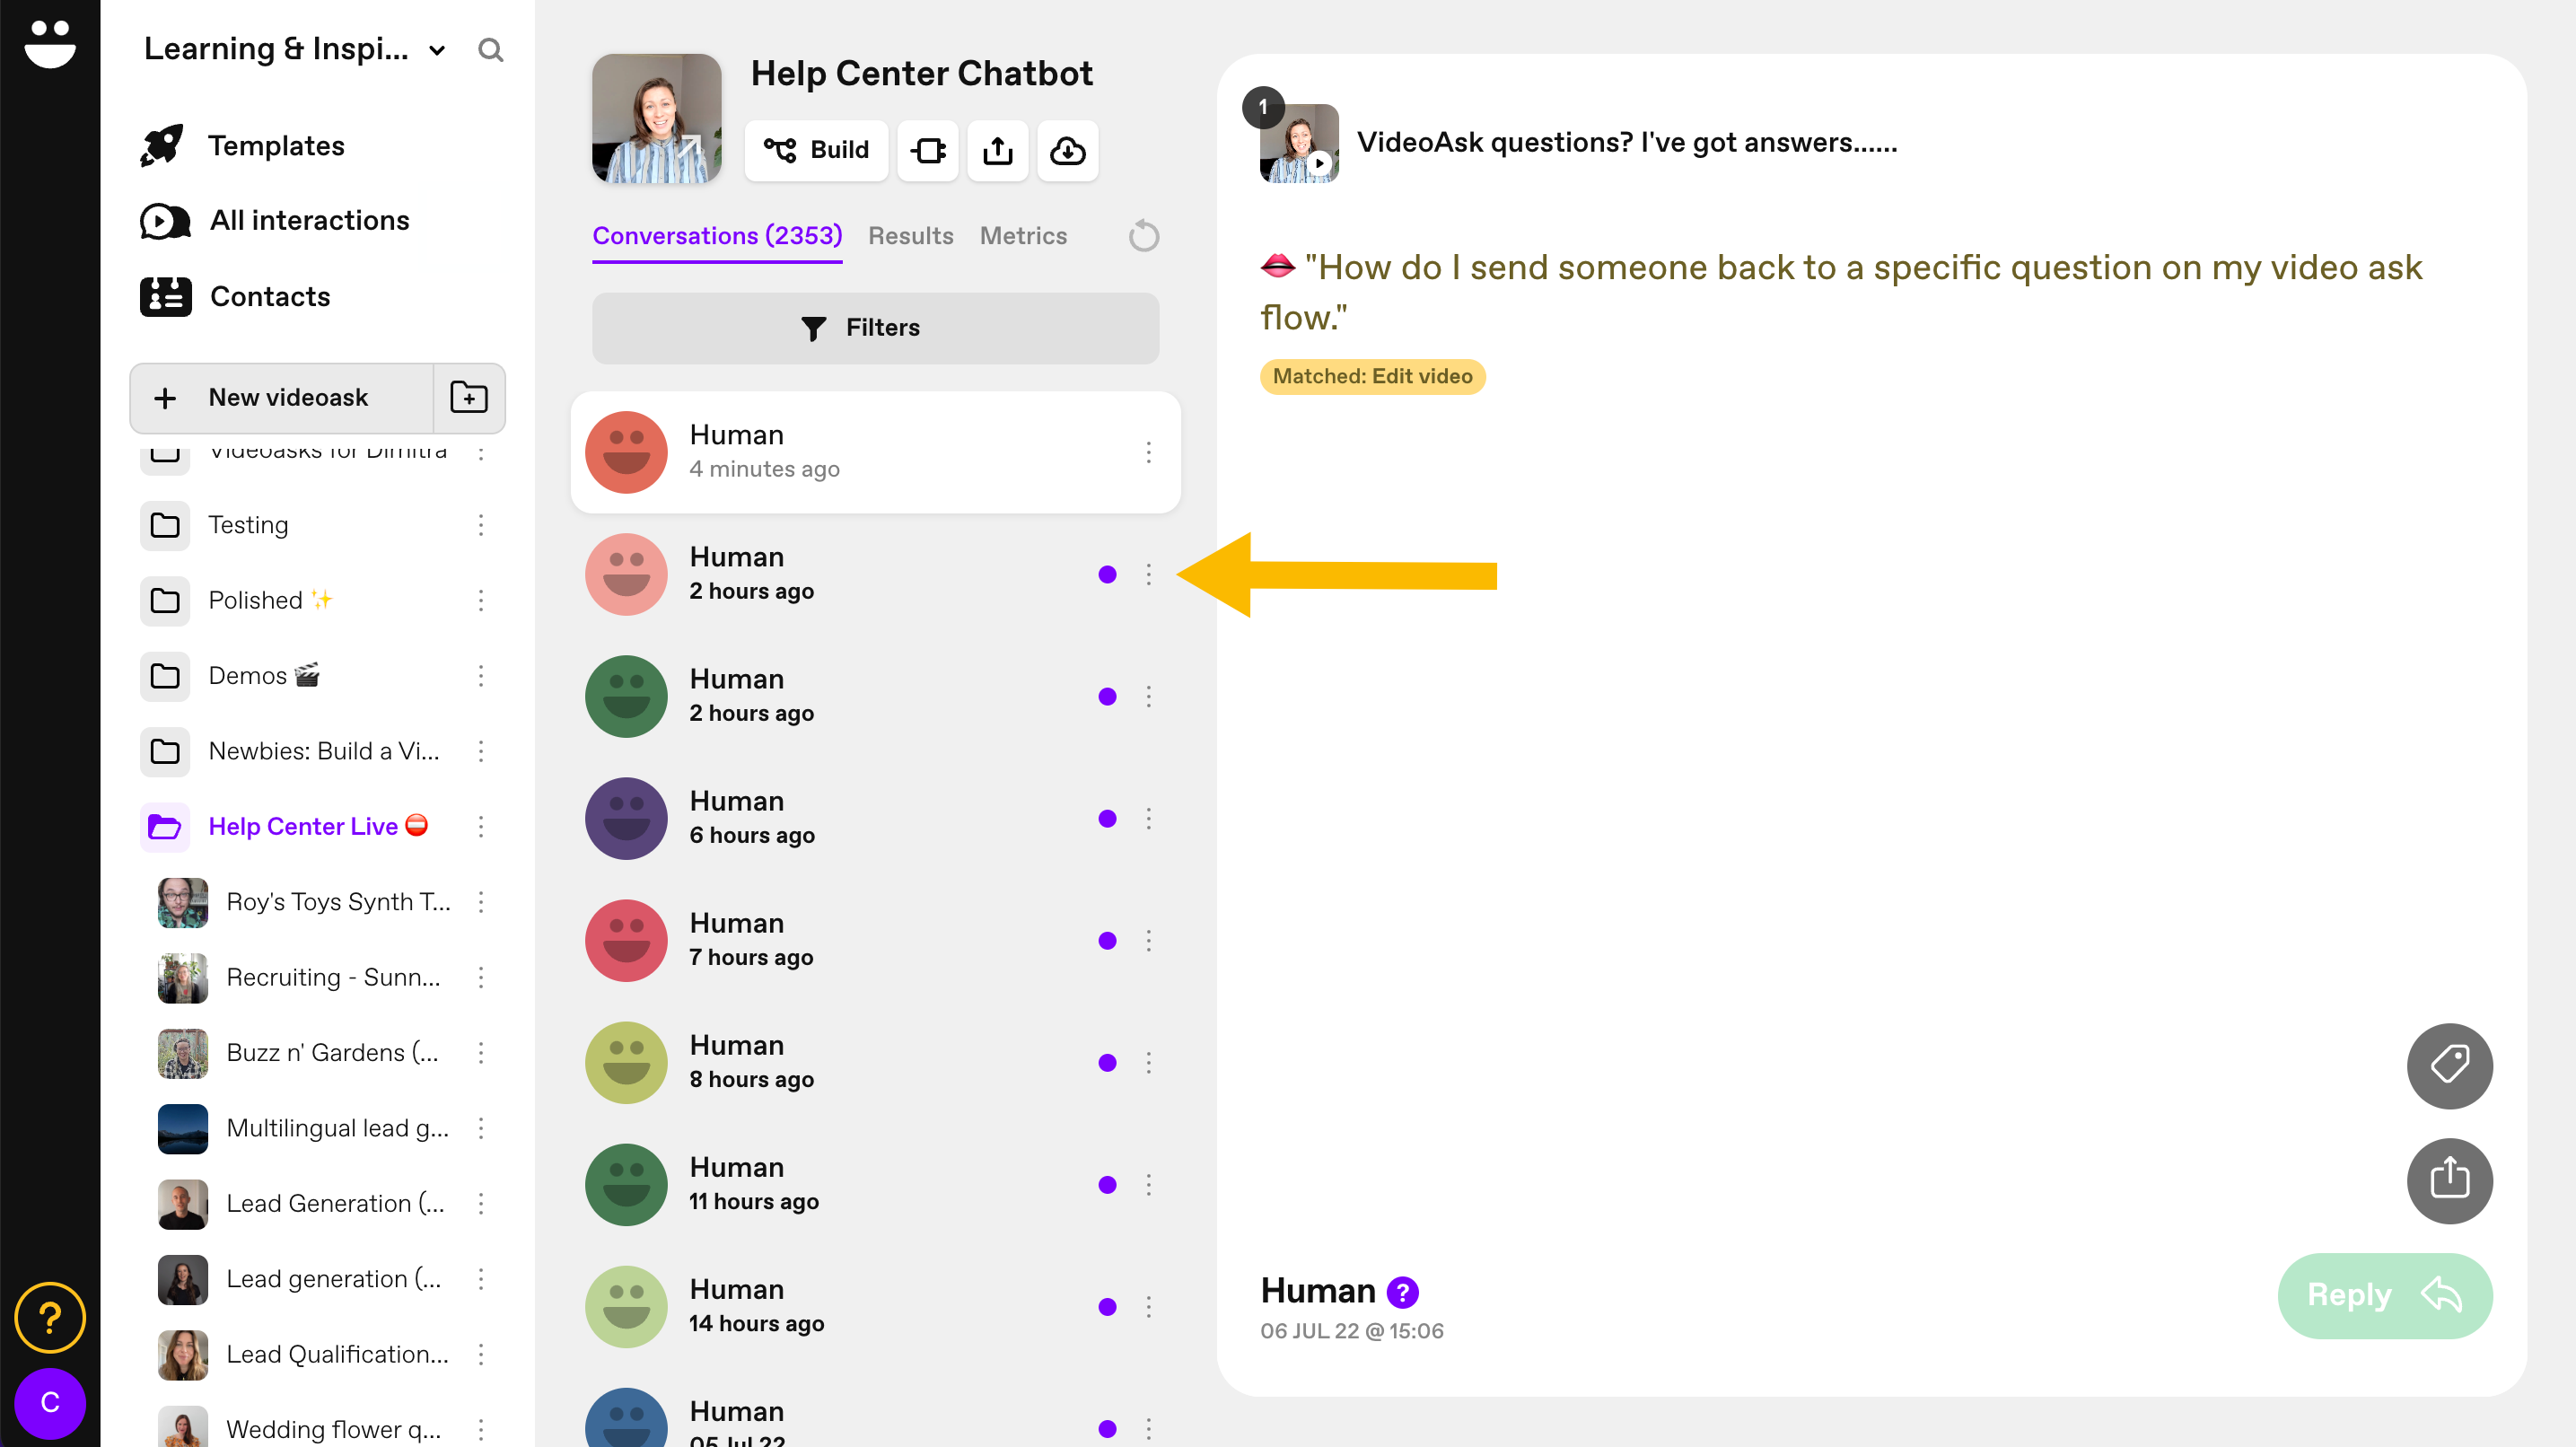The height and width of the screenshot is (1447, 2576).
Task: Open options for 14 hours ago conversation
Action: click(1148, 1306)
